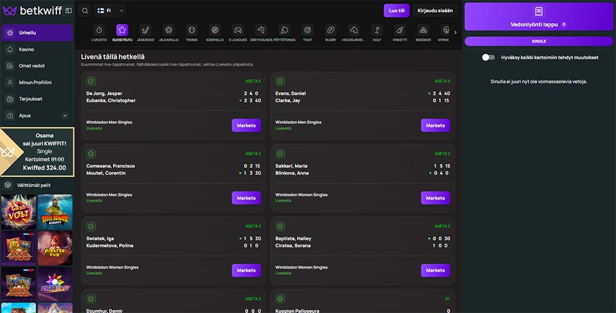Click football icon on Kuopion Palloseura card
This screenshot has width=616, height=313.
tap(280, 299)
